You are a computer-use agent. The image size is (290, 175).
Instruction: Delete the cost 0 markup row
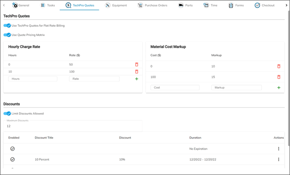[279, 66]
